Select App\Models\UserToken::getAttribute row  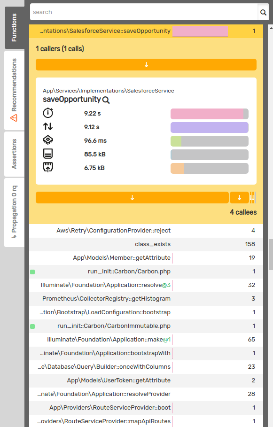click(x=146, y=380)
